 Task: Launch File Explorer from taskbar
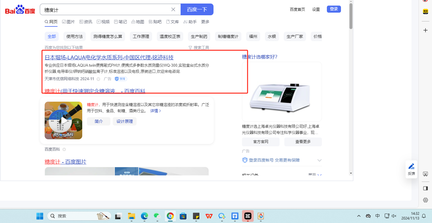tap(131, 216)
